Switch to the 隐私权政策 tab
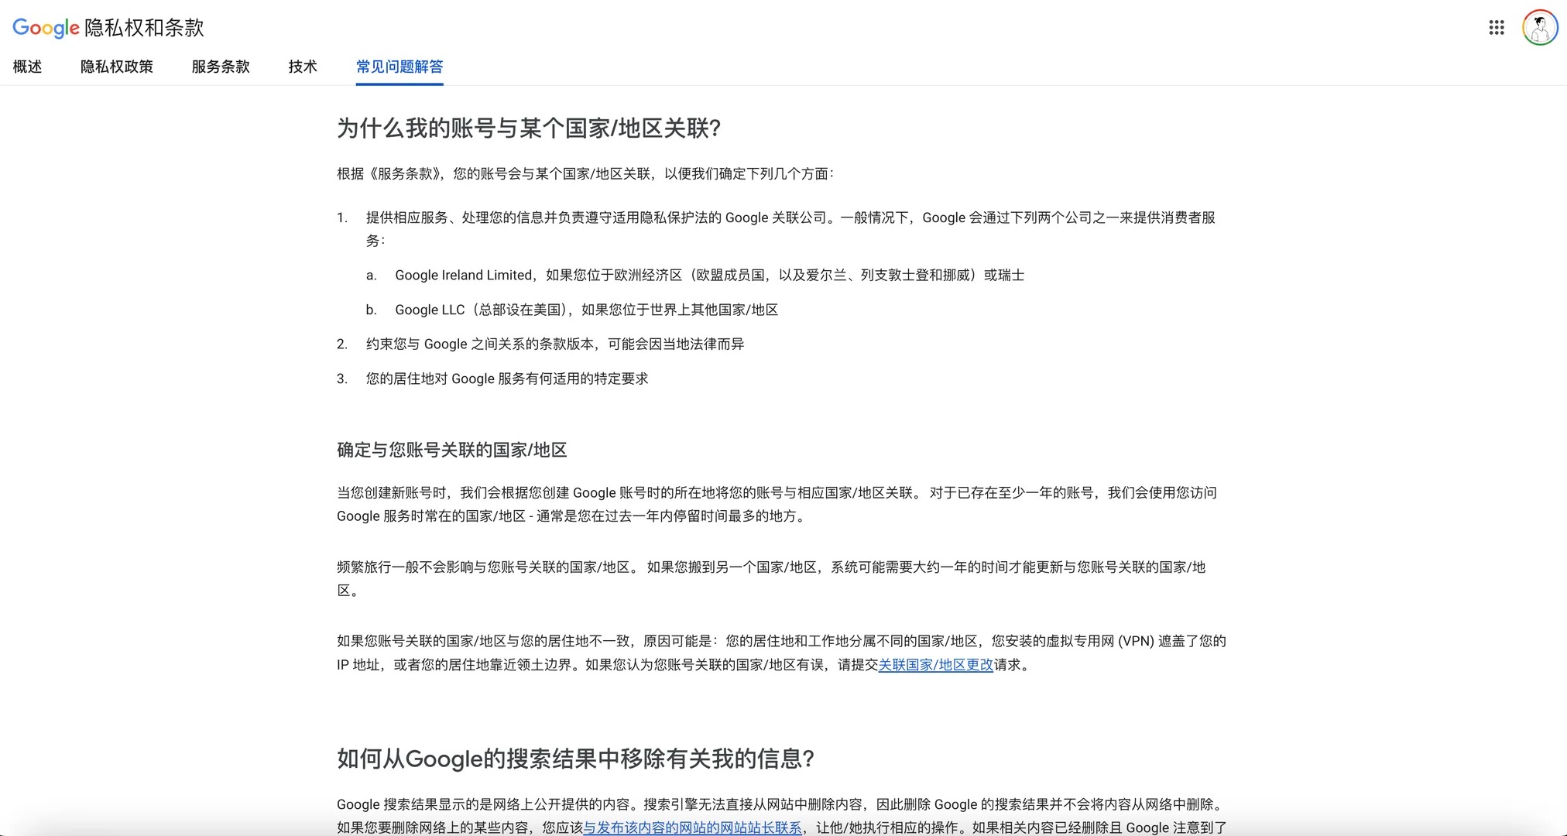The image size is (1567, 836). pos(117,67)
